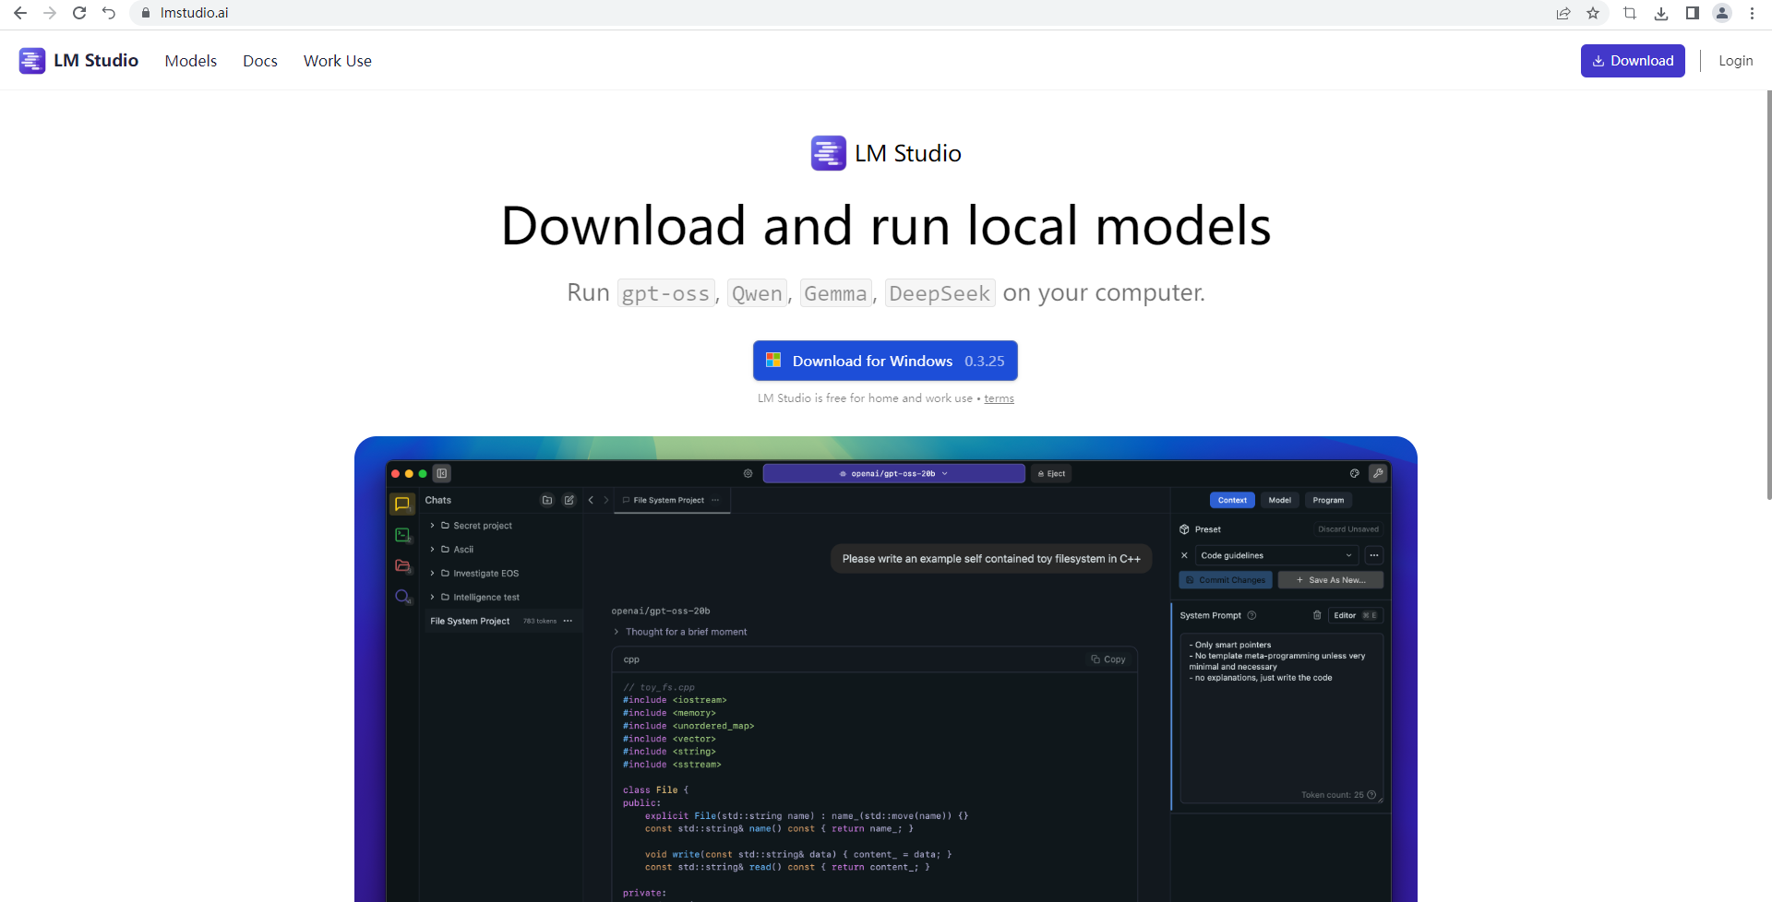This screenshot has width=1772, height=902.
Task: Click the LM Studio logo in navbar
Action: [x=78, y=61]
